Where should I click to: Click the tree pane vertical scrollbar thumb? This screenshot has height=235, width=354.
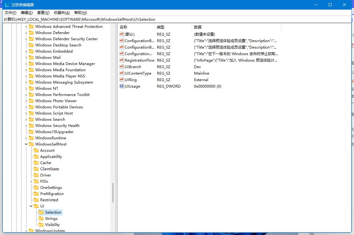point(113,193)
